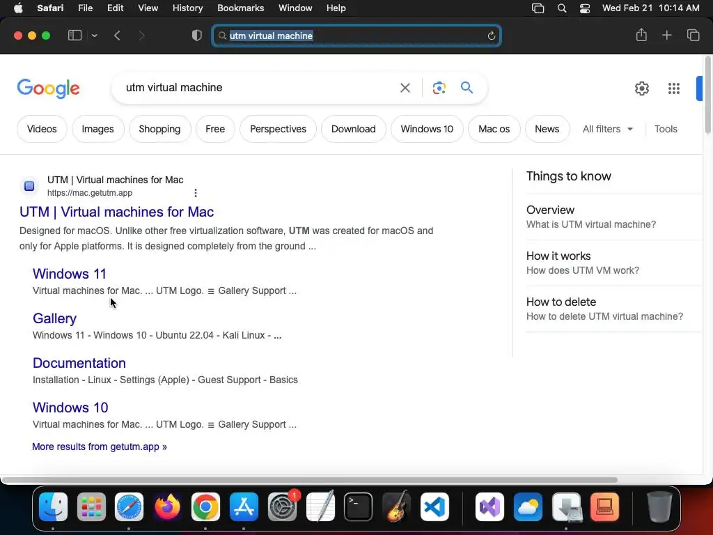Filter results by Videos

[x=42, y=129]
